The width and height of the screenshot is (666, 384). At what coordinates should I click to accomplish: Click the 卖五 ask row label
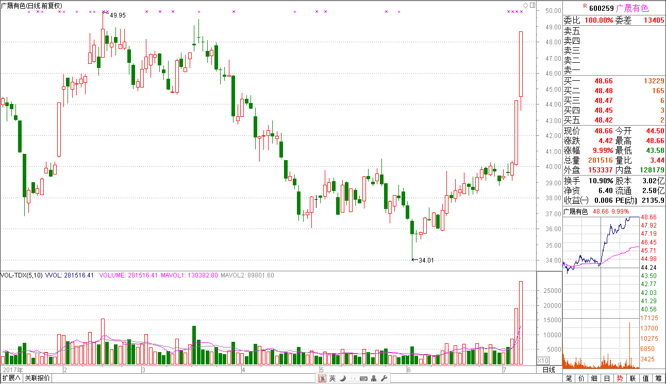tap(572, 31)
